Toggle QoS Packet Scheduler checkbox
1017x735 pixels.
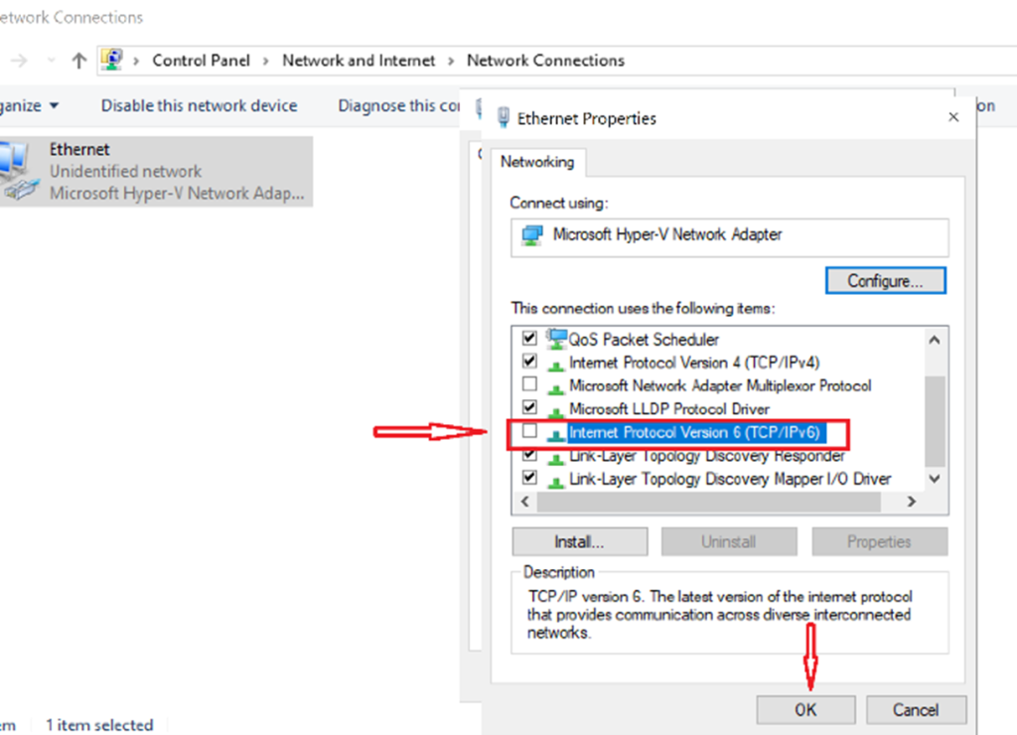pos(529,338)
